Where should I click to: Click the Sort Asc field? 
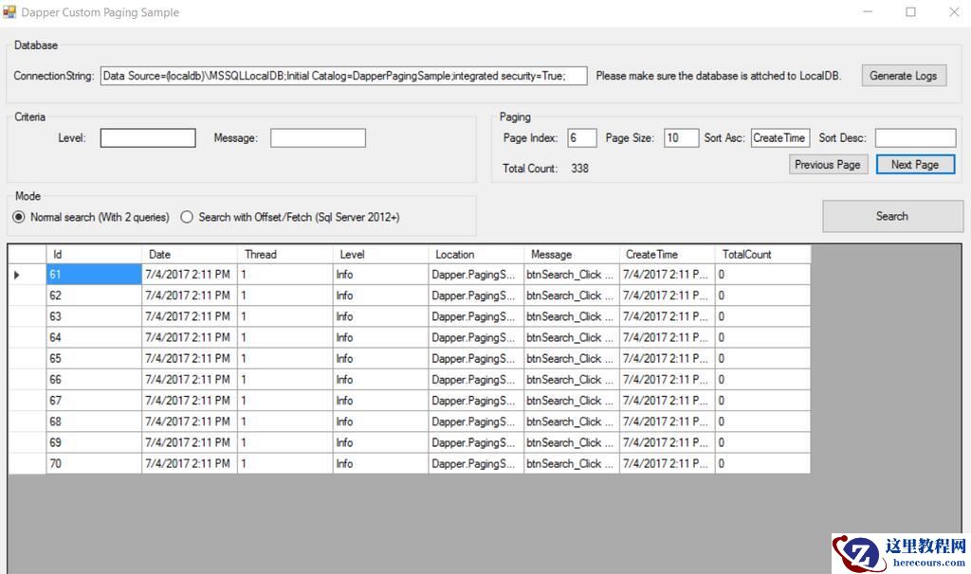779,138
